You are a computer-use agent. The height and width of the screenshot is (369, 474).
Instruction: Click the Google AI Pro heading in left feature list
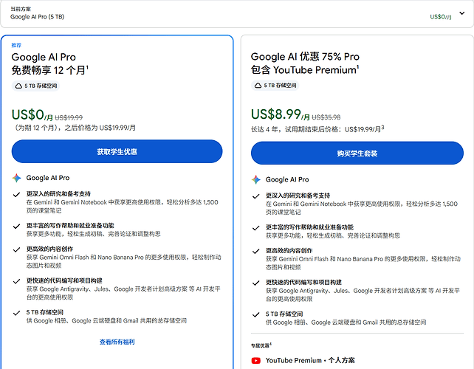tap(48, 178)
